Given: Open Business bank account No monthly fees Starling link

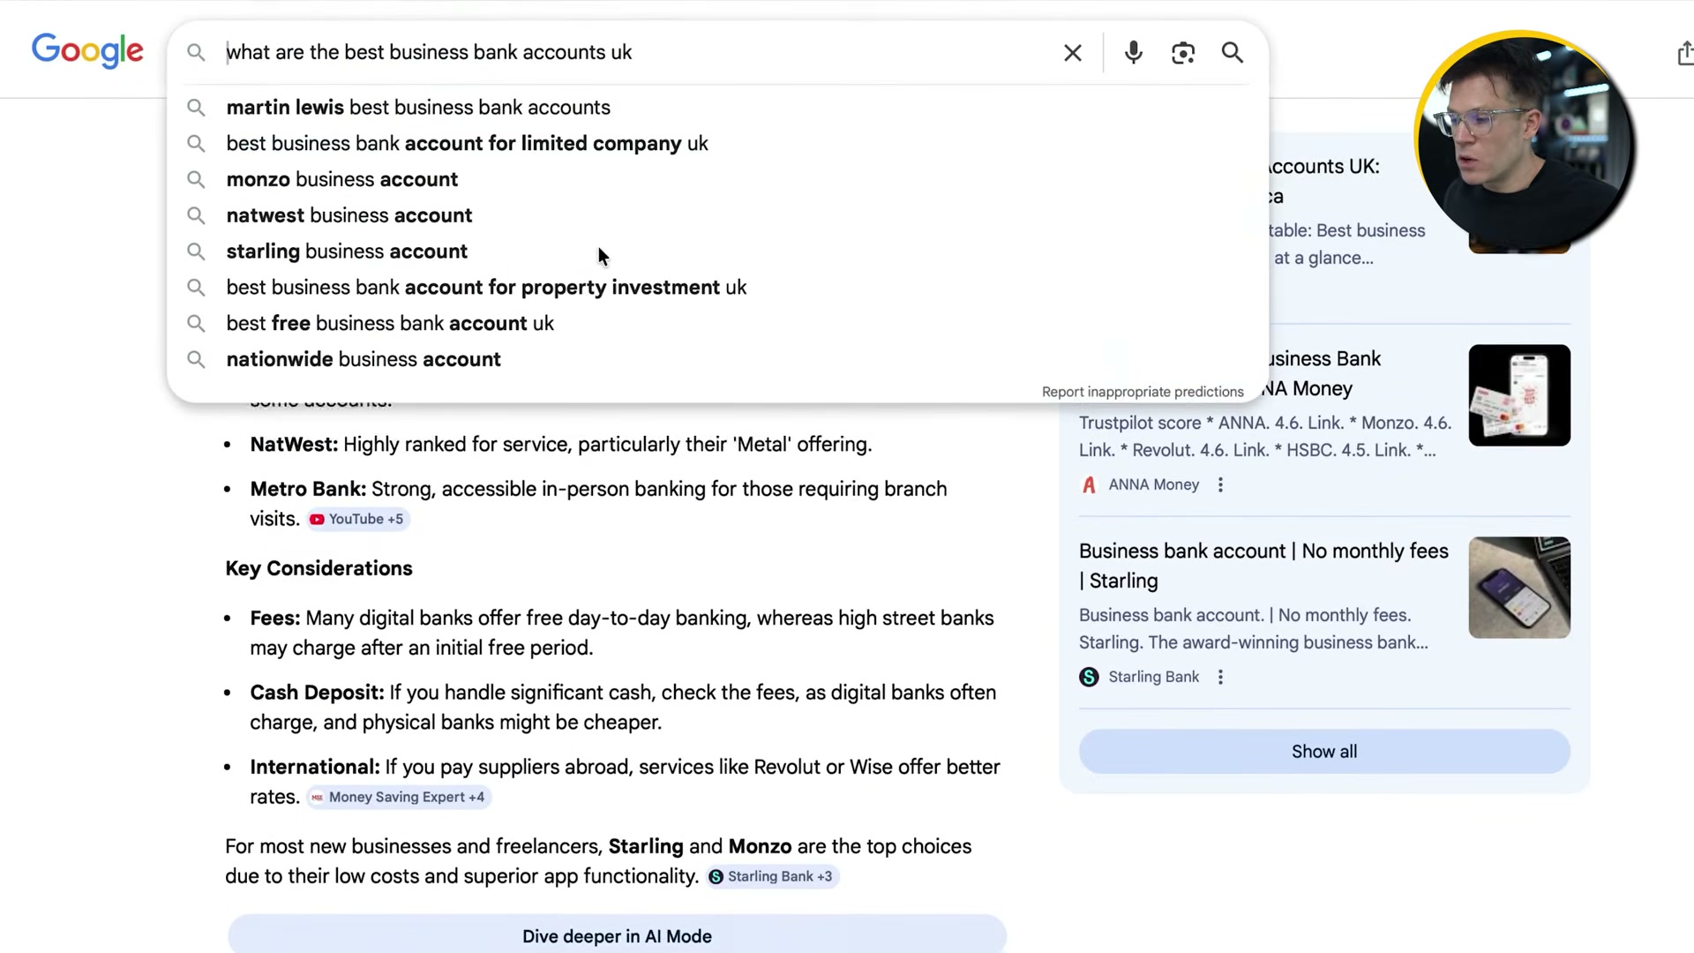Looking at the screenshot, I should tap(1263, 566).
